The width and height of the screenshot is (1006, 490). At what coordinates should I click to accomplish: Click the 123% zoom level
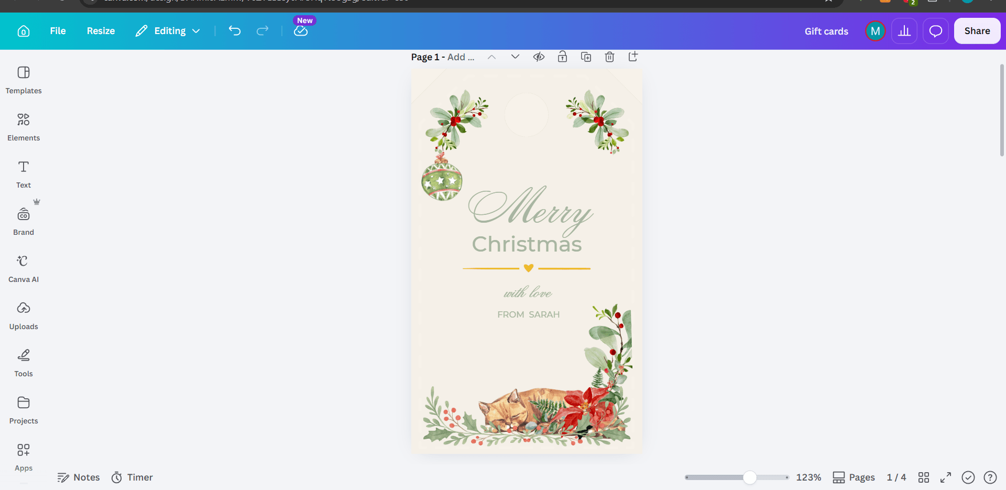808,477
